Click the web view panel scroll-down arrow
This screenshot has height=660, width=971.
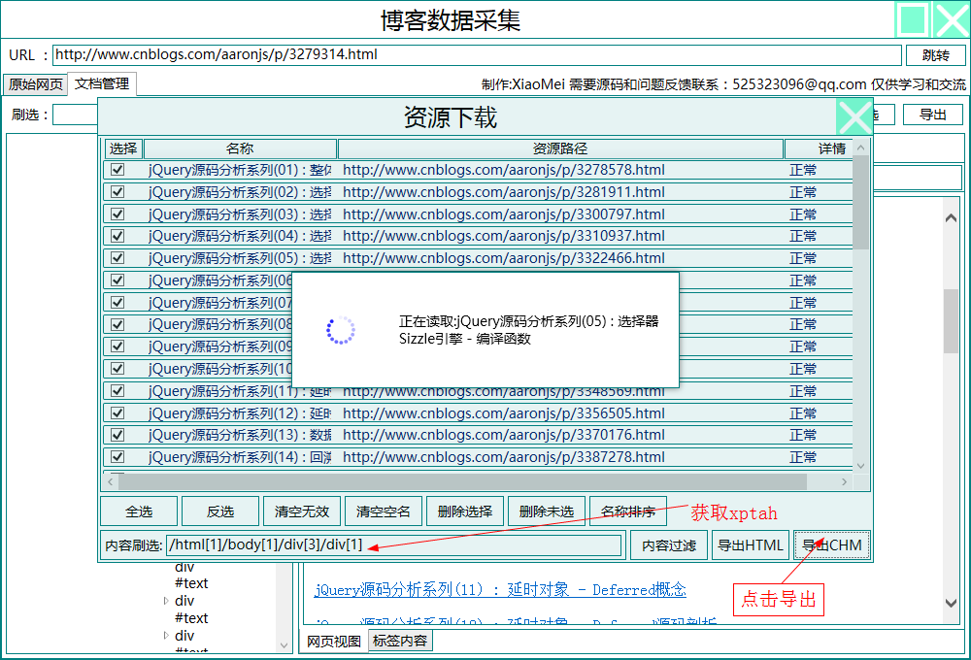pyautogui.click(x=952, y=603)
